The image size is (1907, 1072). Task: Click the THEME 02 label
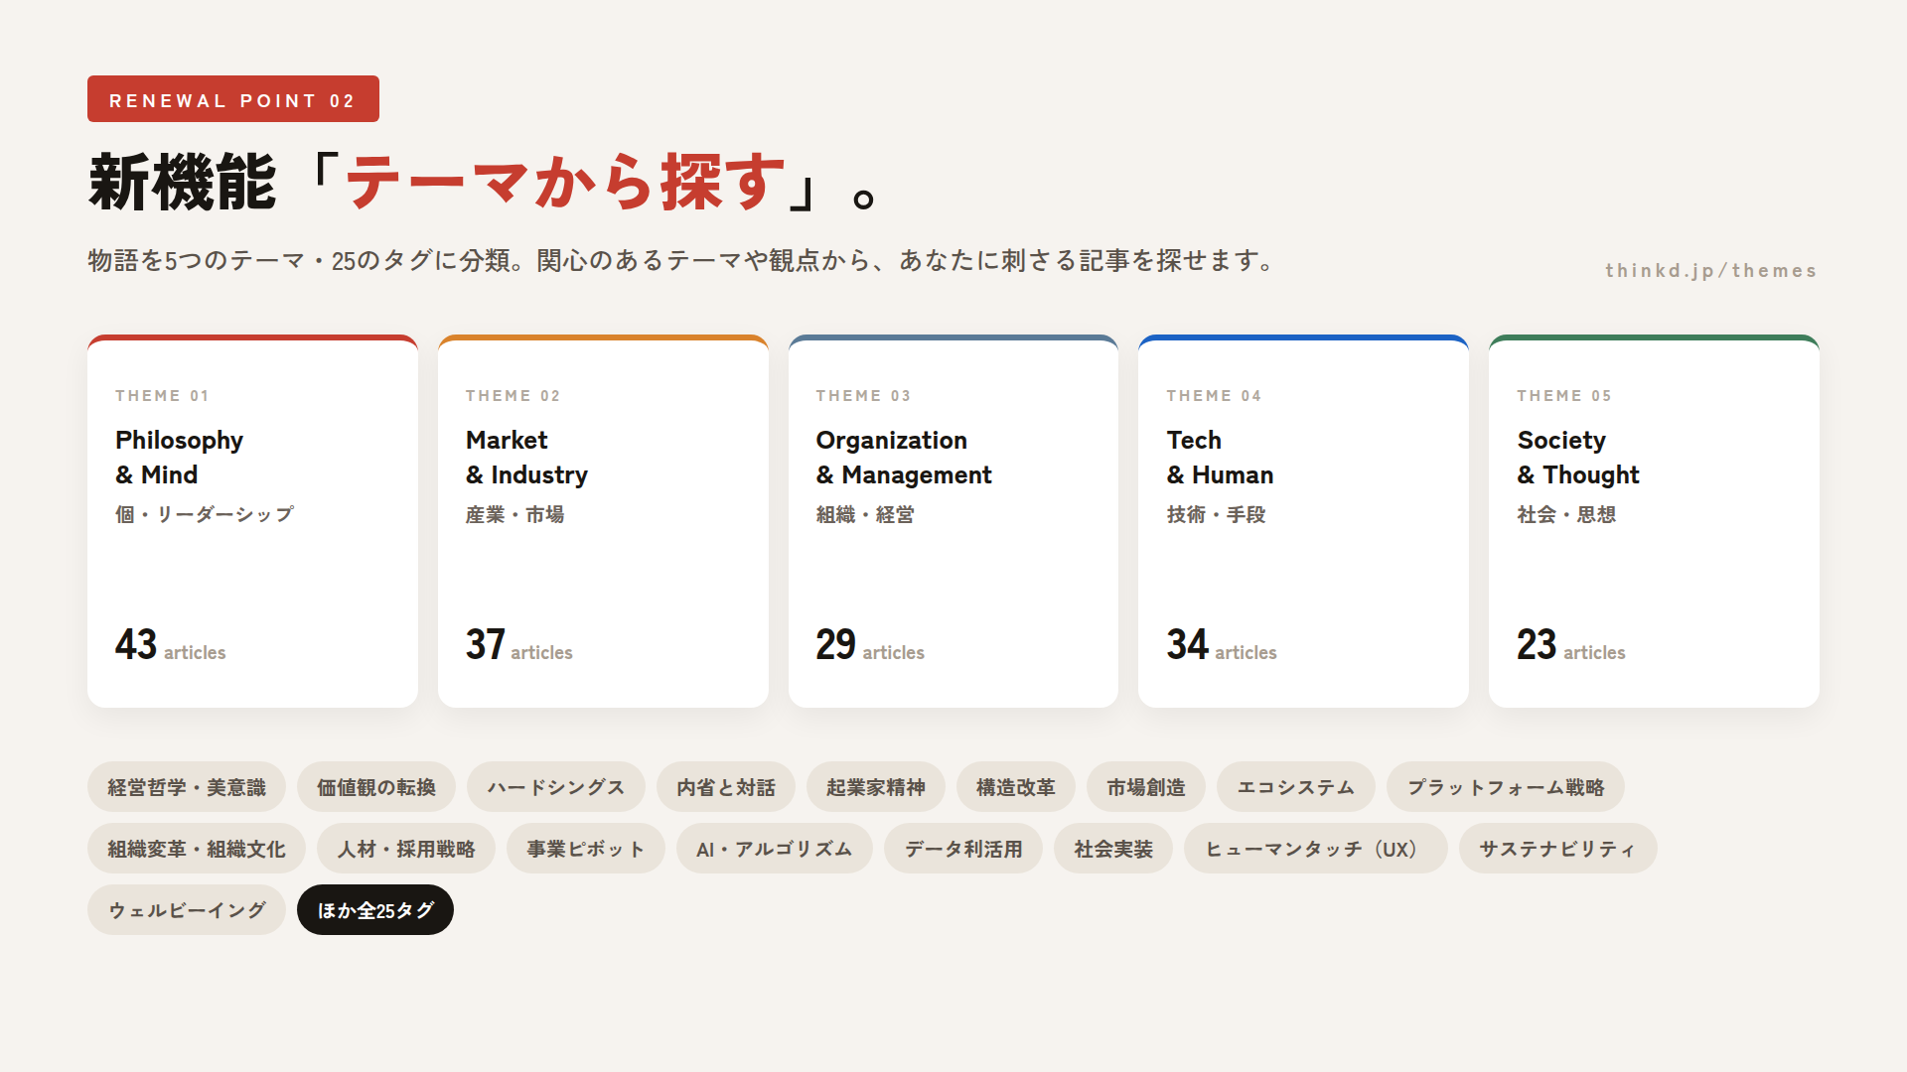point(513,396)
